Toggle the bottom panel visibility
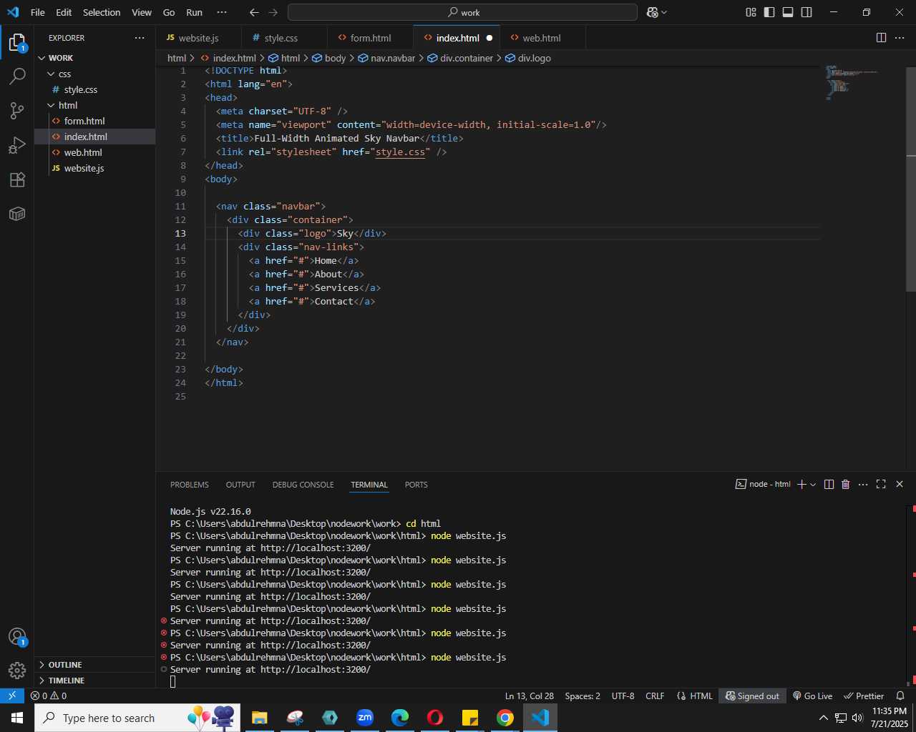 (788, 12)
